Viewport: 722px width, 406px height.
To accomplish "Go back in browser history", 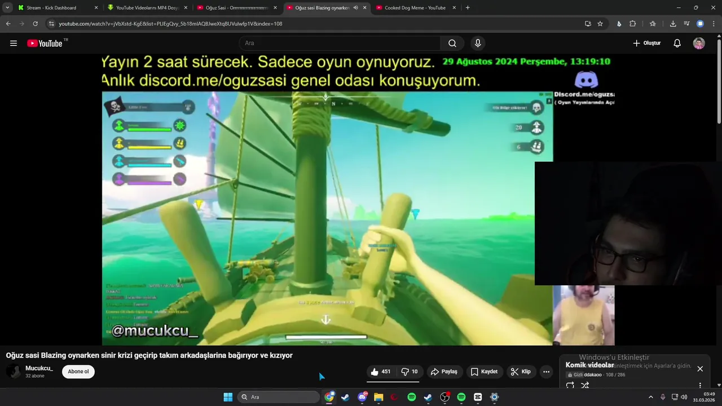I will coord(8,24).
